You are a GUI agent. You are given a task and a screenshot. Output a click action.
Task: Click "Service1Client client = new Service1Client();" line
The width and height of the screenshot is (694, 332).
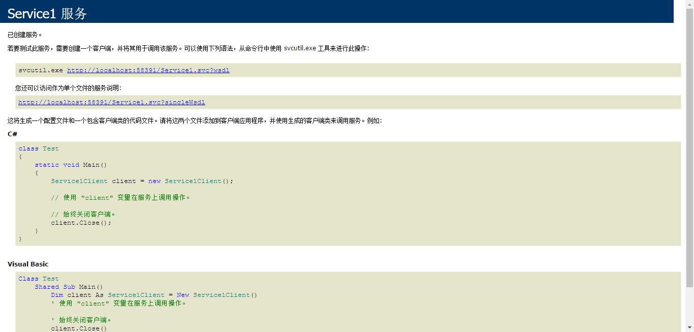(142, 181)
